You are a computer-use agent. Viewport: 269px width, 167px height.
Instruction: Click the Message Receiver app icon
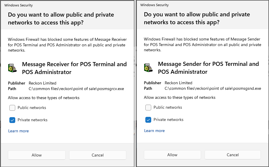(x=12, y=68)
